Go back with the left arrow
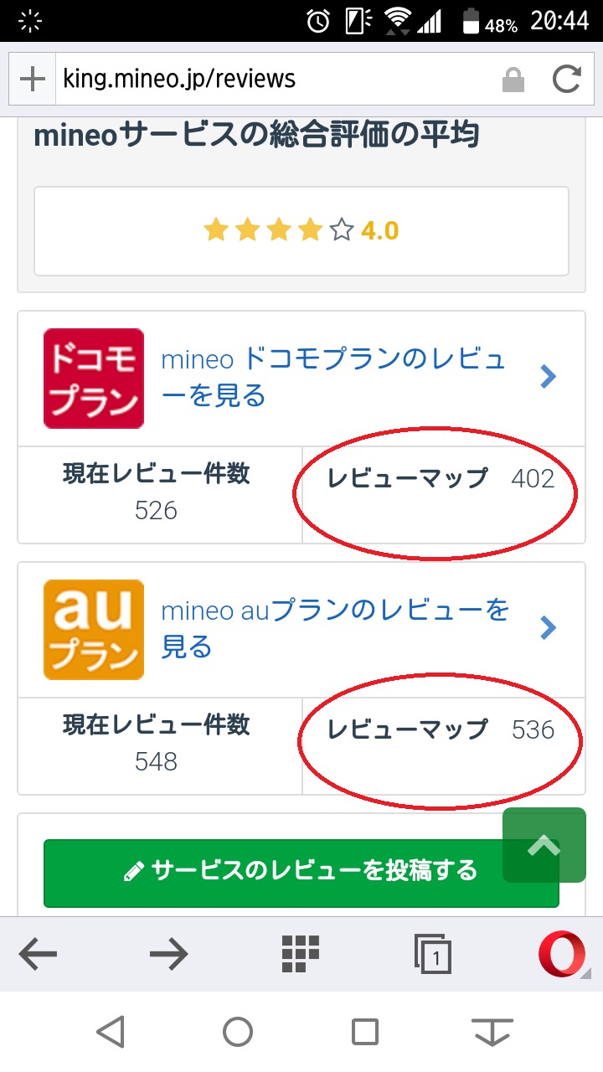Screen dimensions: 603x1072 click(x=38, y=954)
